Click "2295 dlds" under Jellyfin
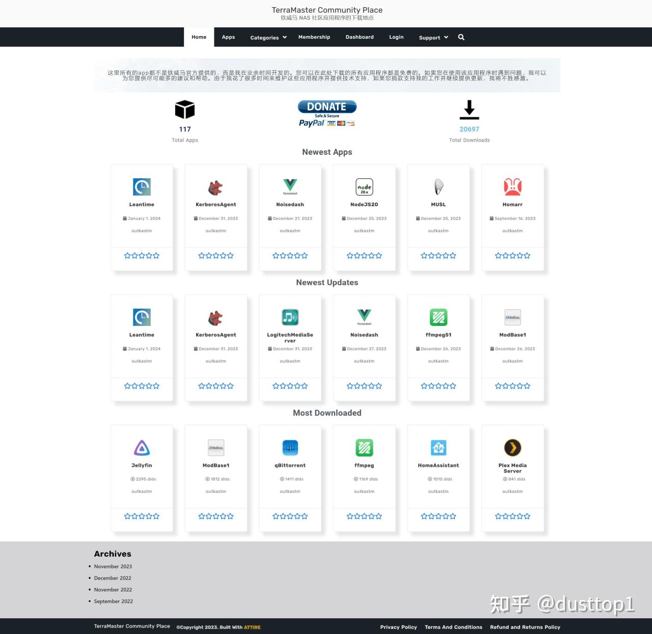The width and height of the screenshot is (652, 634). 143,479
